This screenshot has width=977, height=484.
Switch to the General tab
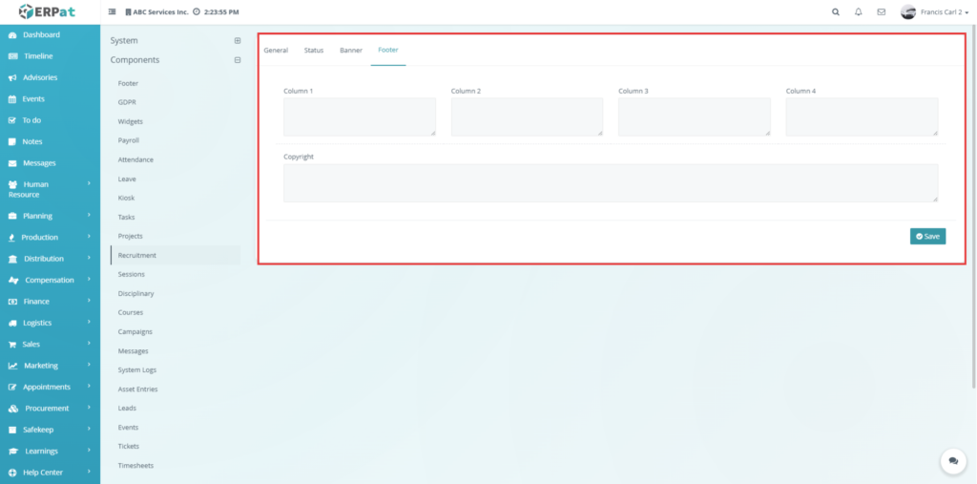(x=276, y=51)
